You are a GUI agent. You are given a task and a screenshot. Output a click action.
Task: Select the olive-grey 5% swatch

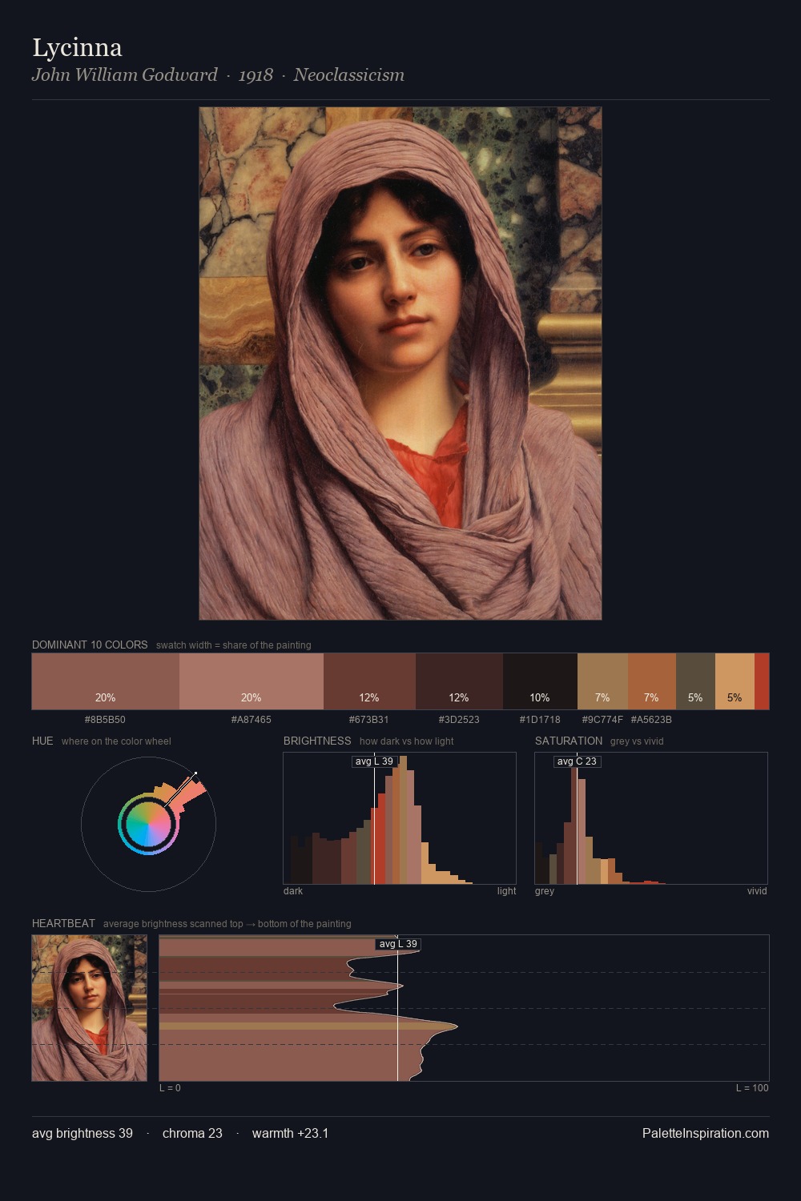pyautogui.click(x=695, y=681)
